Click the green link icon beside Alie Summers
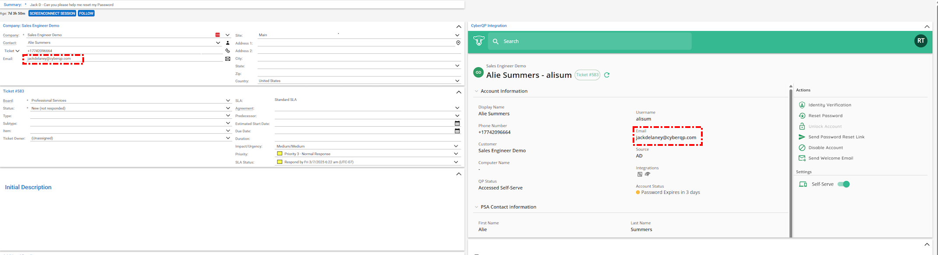The width and height of the screenshot is (938, 255). click(478, 72)
